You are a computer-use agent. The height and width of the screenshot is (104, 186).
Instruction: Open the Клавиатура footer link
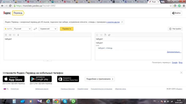(x=15, y=89)
